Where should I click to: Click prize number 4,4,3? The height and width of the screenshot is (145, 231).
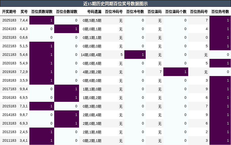coord(24,29)
